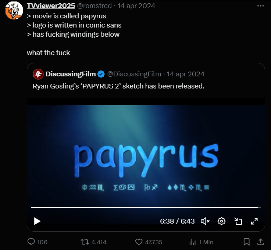Retweet the post with 4.414 reposts

coord(85,242)
